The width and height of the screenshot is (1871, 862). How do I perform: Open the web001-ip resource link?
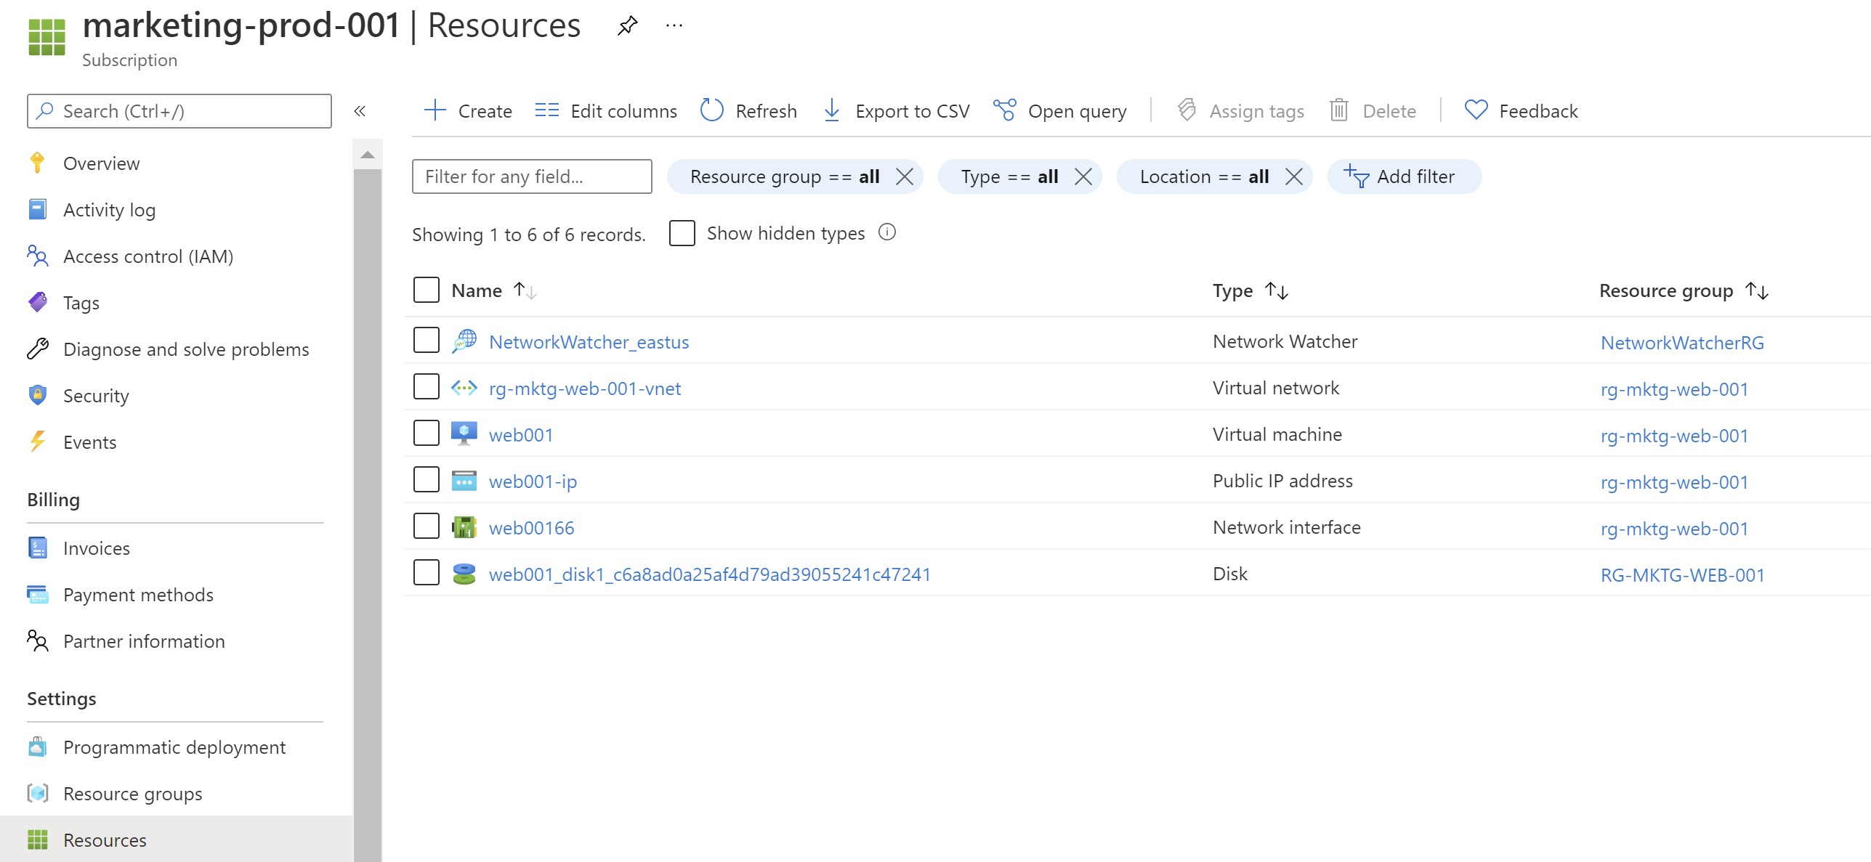[533, 481]
